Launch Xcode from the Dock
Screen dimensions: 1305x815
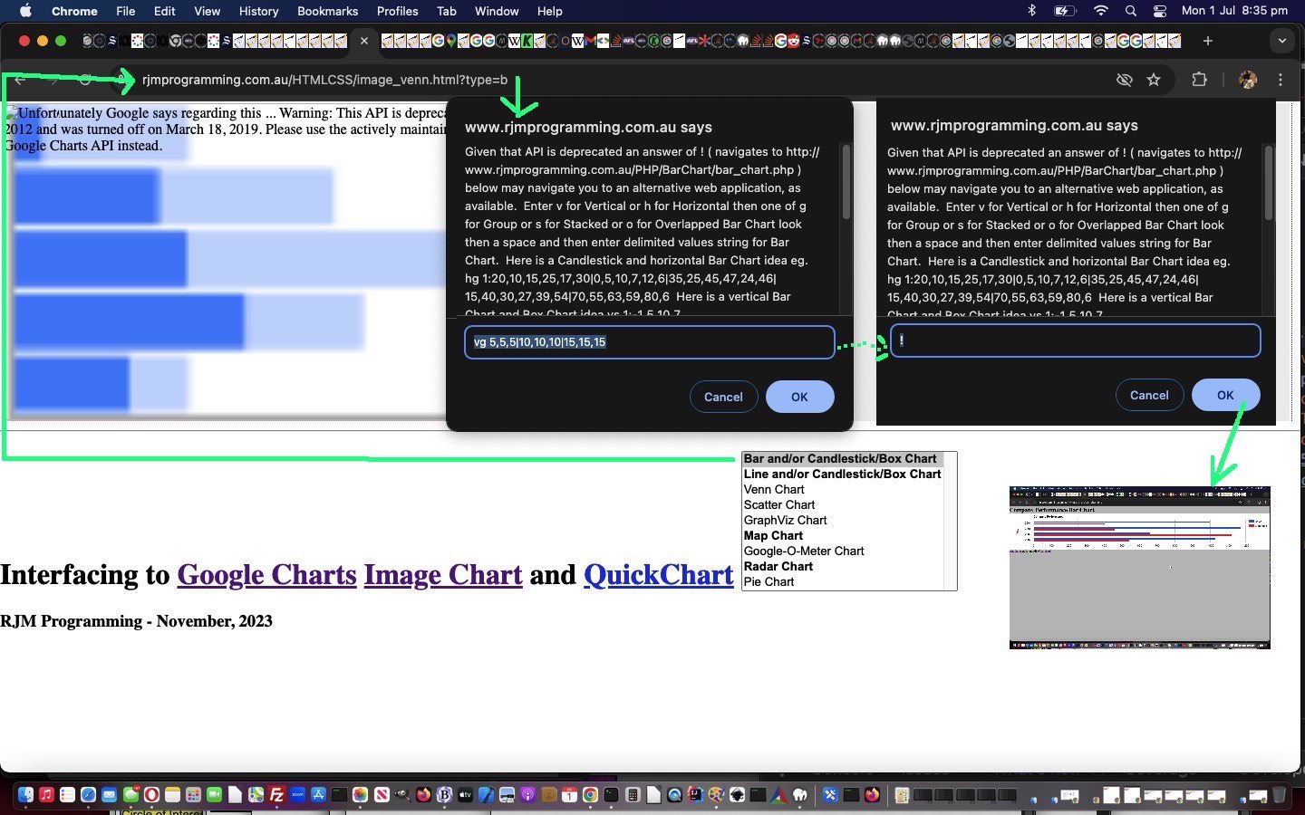click(x=486, y=795)
